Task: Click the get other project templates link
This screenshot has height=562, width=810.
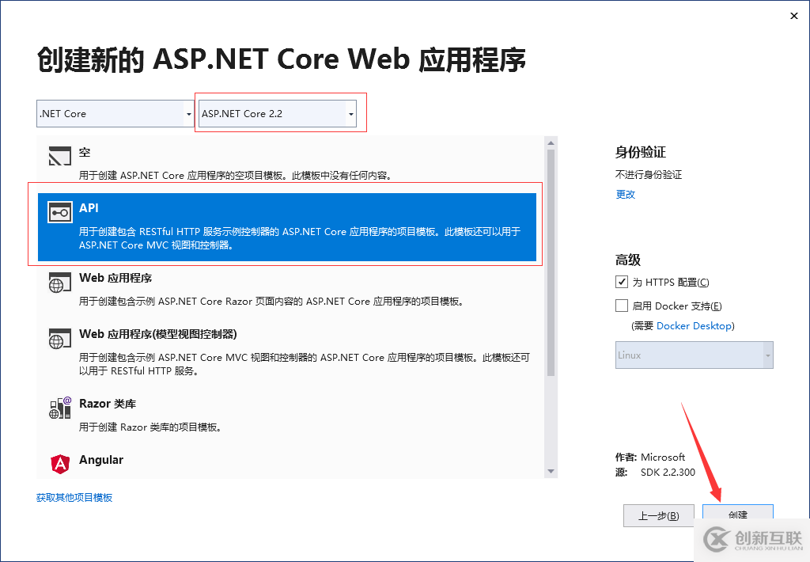Action: (x=74, y=498)
